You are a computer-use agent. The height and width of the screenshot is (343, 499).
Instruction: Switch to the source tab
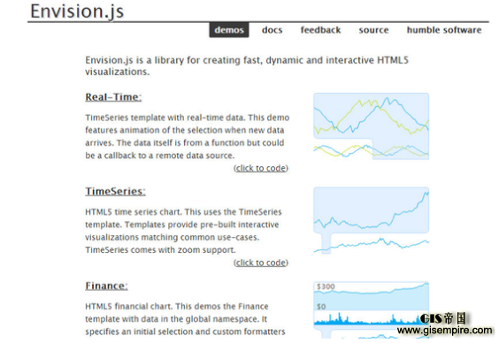tap(373, 30)
